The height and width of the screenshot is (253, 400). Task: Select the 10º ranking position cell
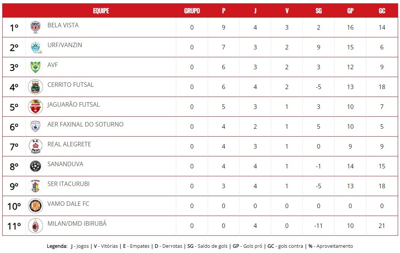click(x=14, y=206)
